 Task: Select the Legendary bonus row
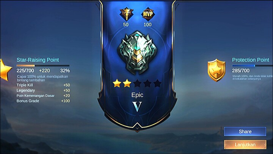tap(43, 90)
